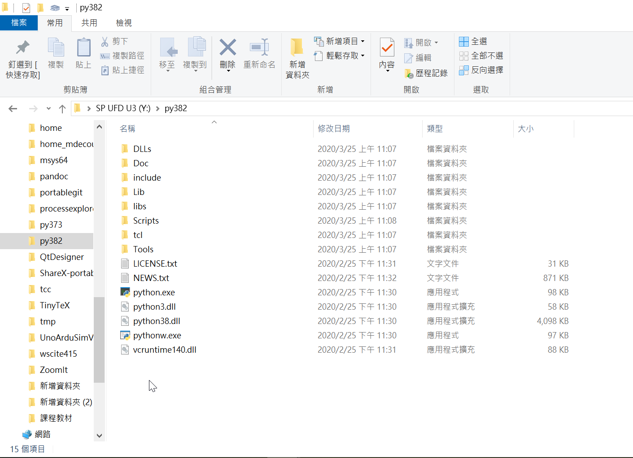Click Select all (全選)
This screenshot has width=633, height=458.
click(473, 41)
